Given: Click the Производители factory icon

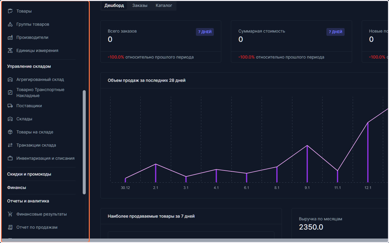Looking at the screenshot, I should pos(10,37).
